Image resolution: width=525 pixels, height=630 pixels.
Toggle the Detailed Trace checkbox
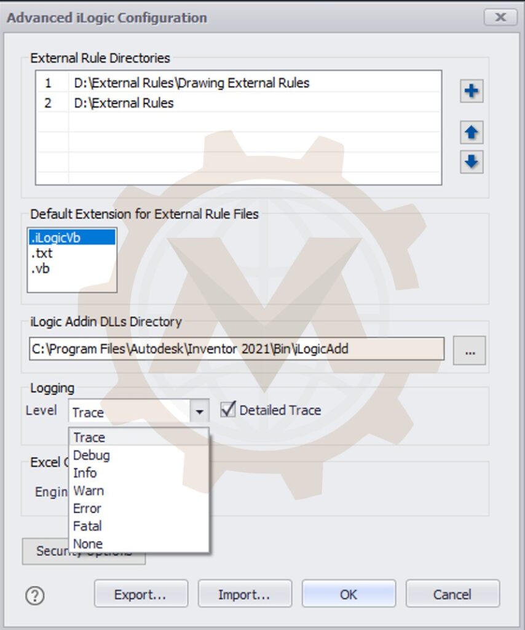coord(228,410)
